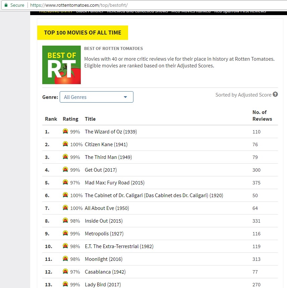
Task: Click review count 375 for Mad Max: Fury Road
Action: coord(256,183)
